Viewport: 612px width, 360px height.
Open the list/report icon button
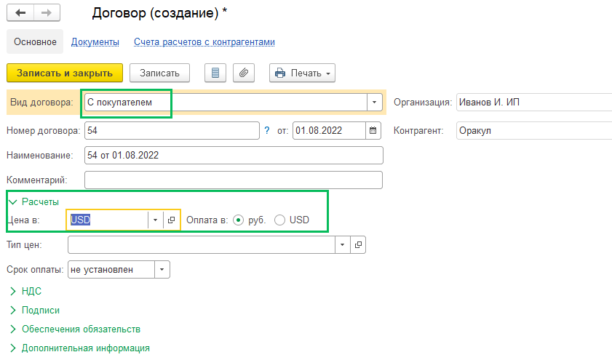pos(215,73)
